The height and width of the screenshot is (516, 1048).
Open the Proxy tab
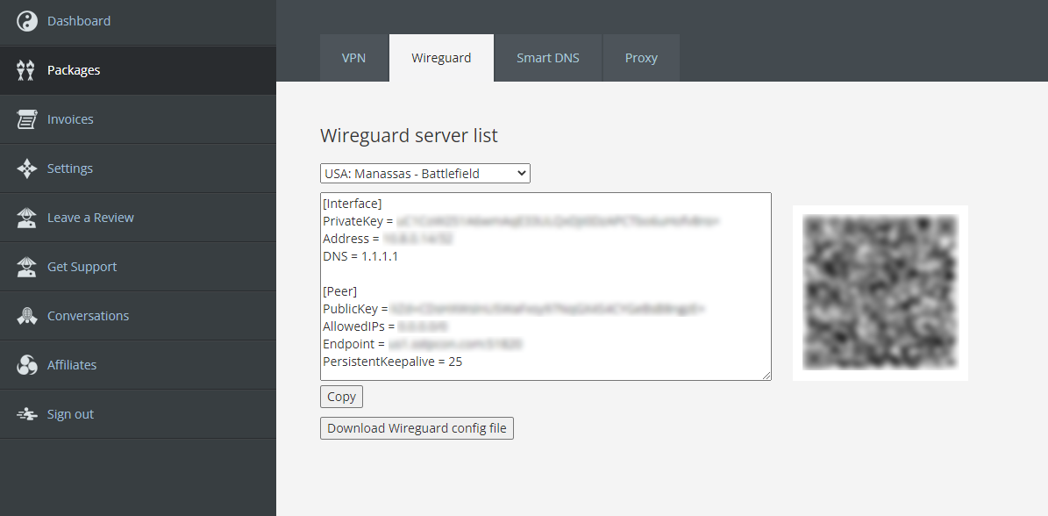point(641,58)
